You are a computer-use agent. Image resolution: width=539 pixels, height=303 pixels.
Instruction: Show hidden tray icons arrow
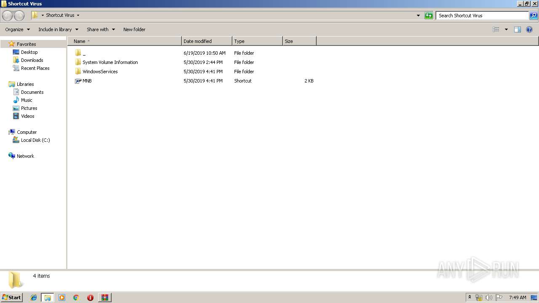[x=470, y=298]
